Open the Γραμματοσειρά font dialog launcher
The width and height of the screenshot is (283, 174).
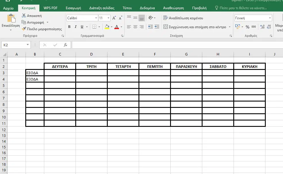[x=122, y=36]
